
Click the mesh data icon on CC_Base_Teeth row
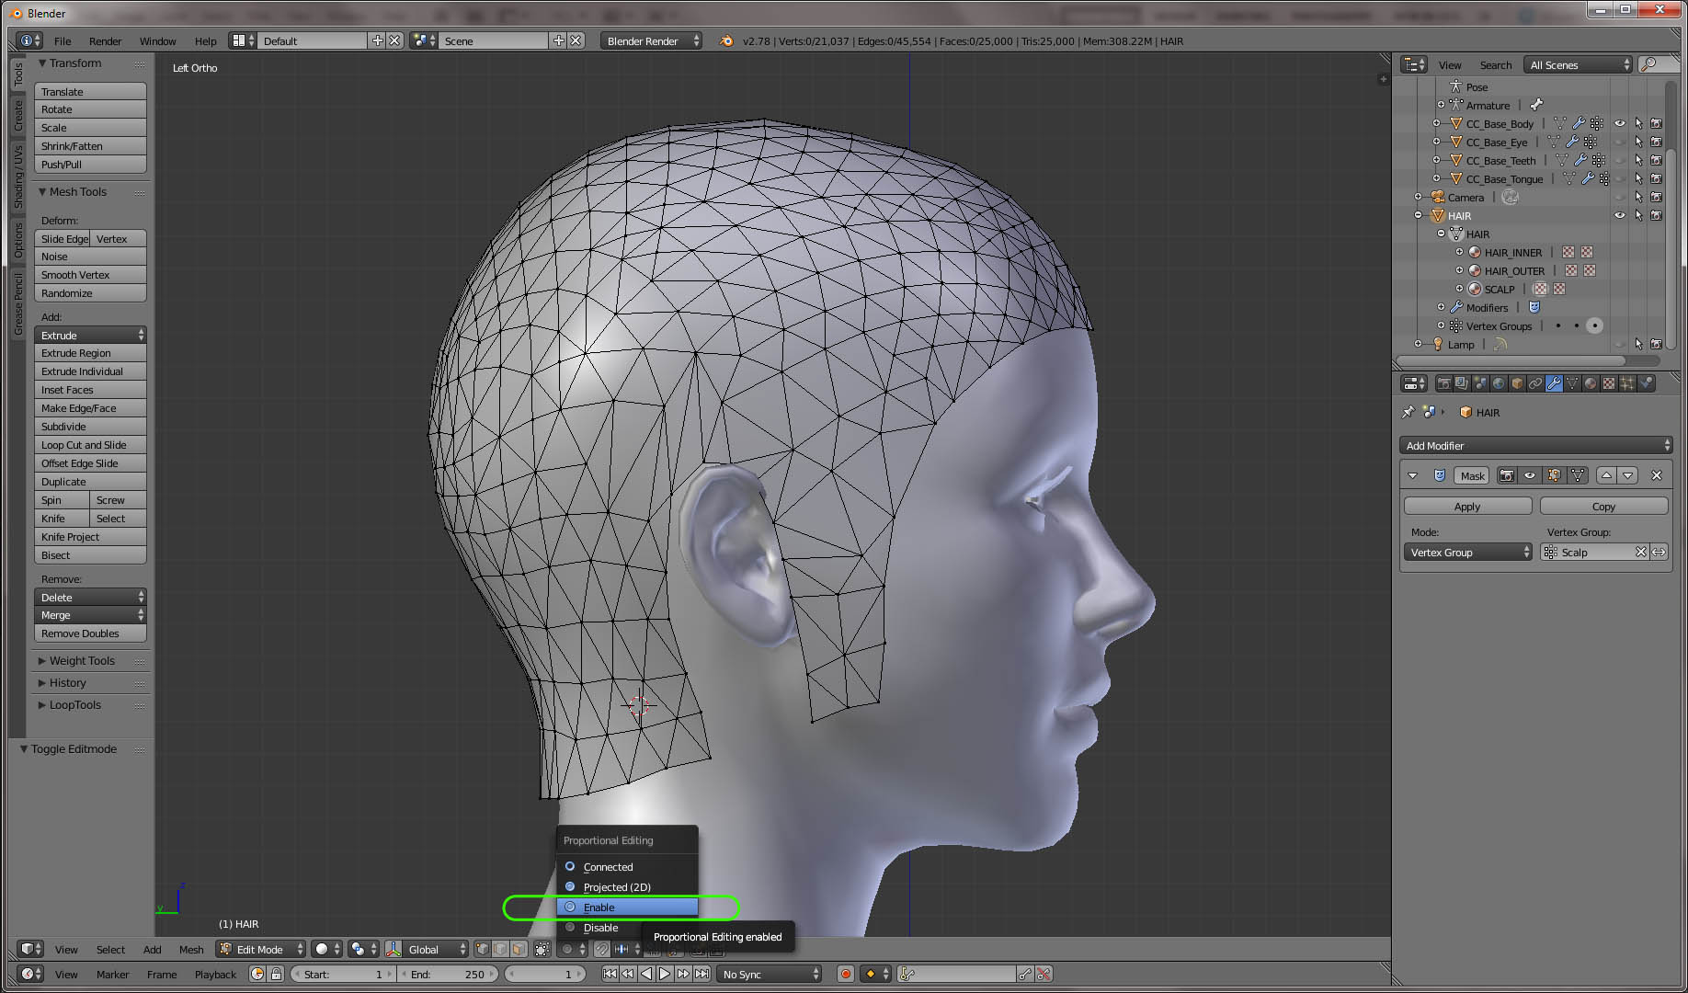(1562, 160)
